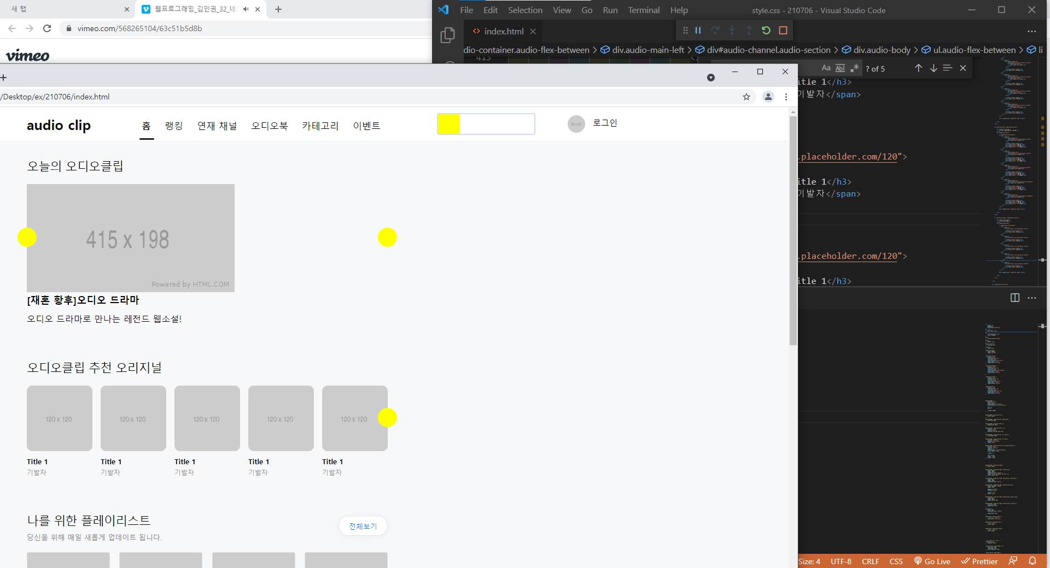This screenshot has height=568, width=1050.
Task: Expand div.audio-main-left breadcrumb
Action: pos(642,50)
